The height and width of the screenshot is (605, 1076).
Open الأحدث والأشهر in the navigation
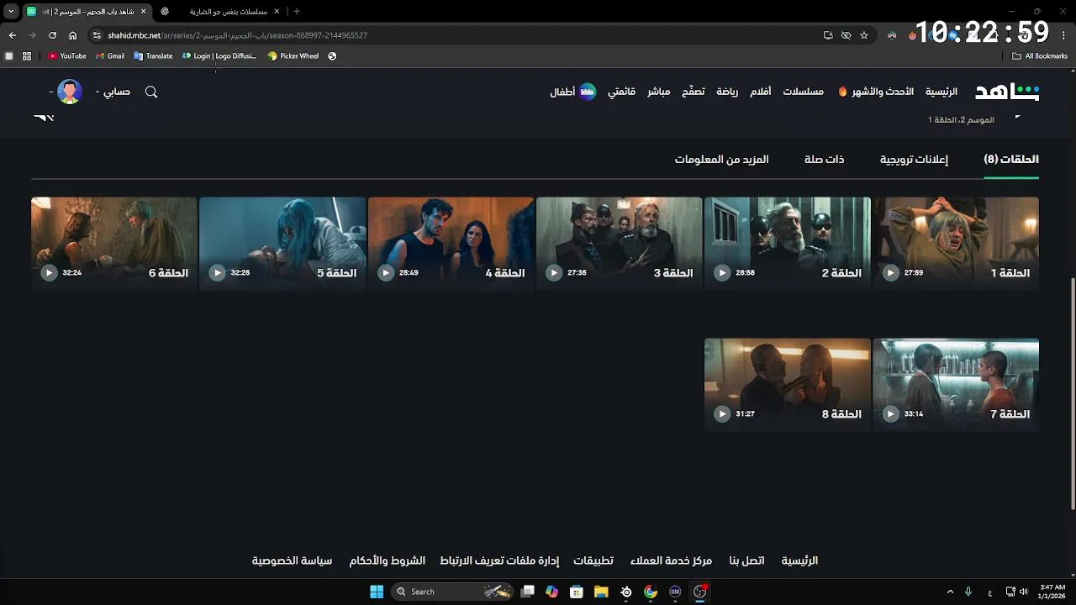(876, 92)
